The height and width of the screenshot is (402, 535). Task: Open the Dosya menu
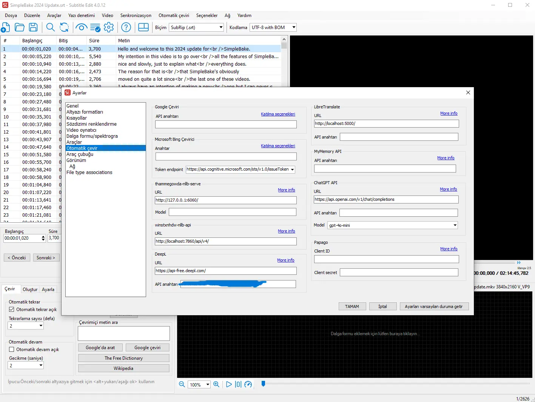(11, 15)
